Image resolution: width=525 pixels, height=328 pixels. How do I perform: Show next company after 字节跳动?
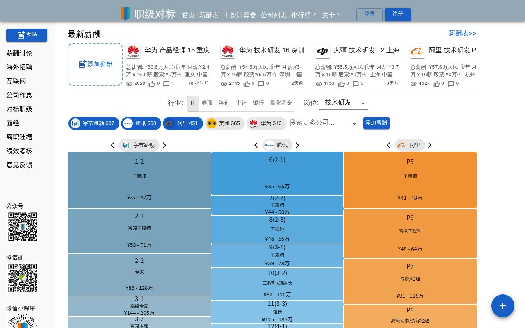[164, 145]
